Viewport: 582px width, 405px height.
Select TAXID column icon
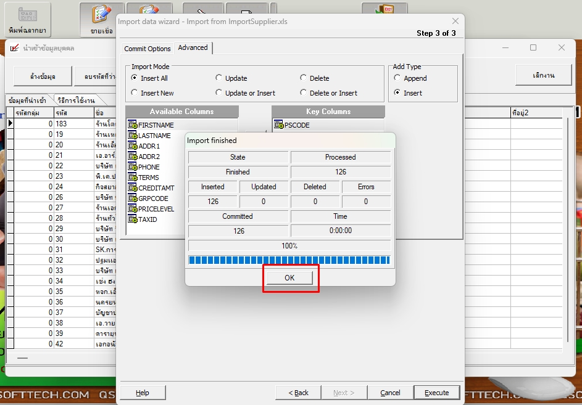point(133,219)
